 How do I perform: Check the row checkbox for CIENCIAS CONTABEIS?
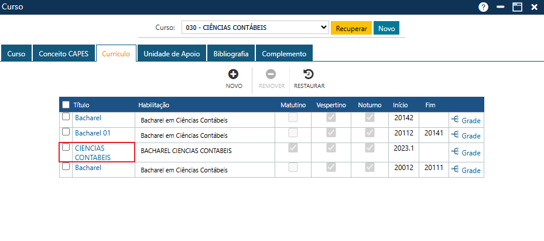(66, 147)
